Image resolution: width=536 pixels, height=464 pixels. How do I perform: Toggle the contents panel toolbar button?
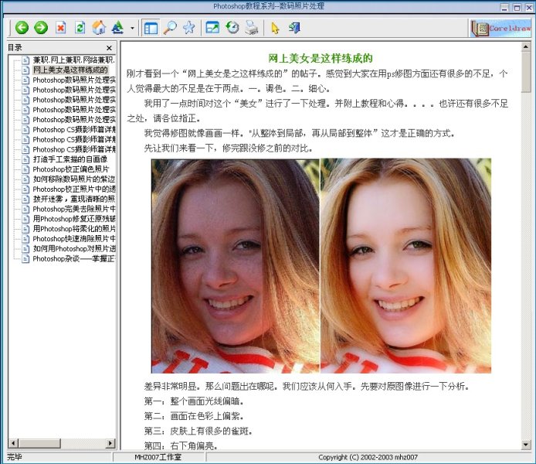pos(151,28)
